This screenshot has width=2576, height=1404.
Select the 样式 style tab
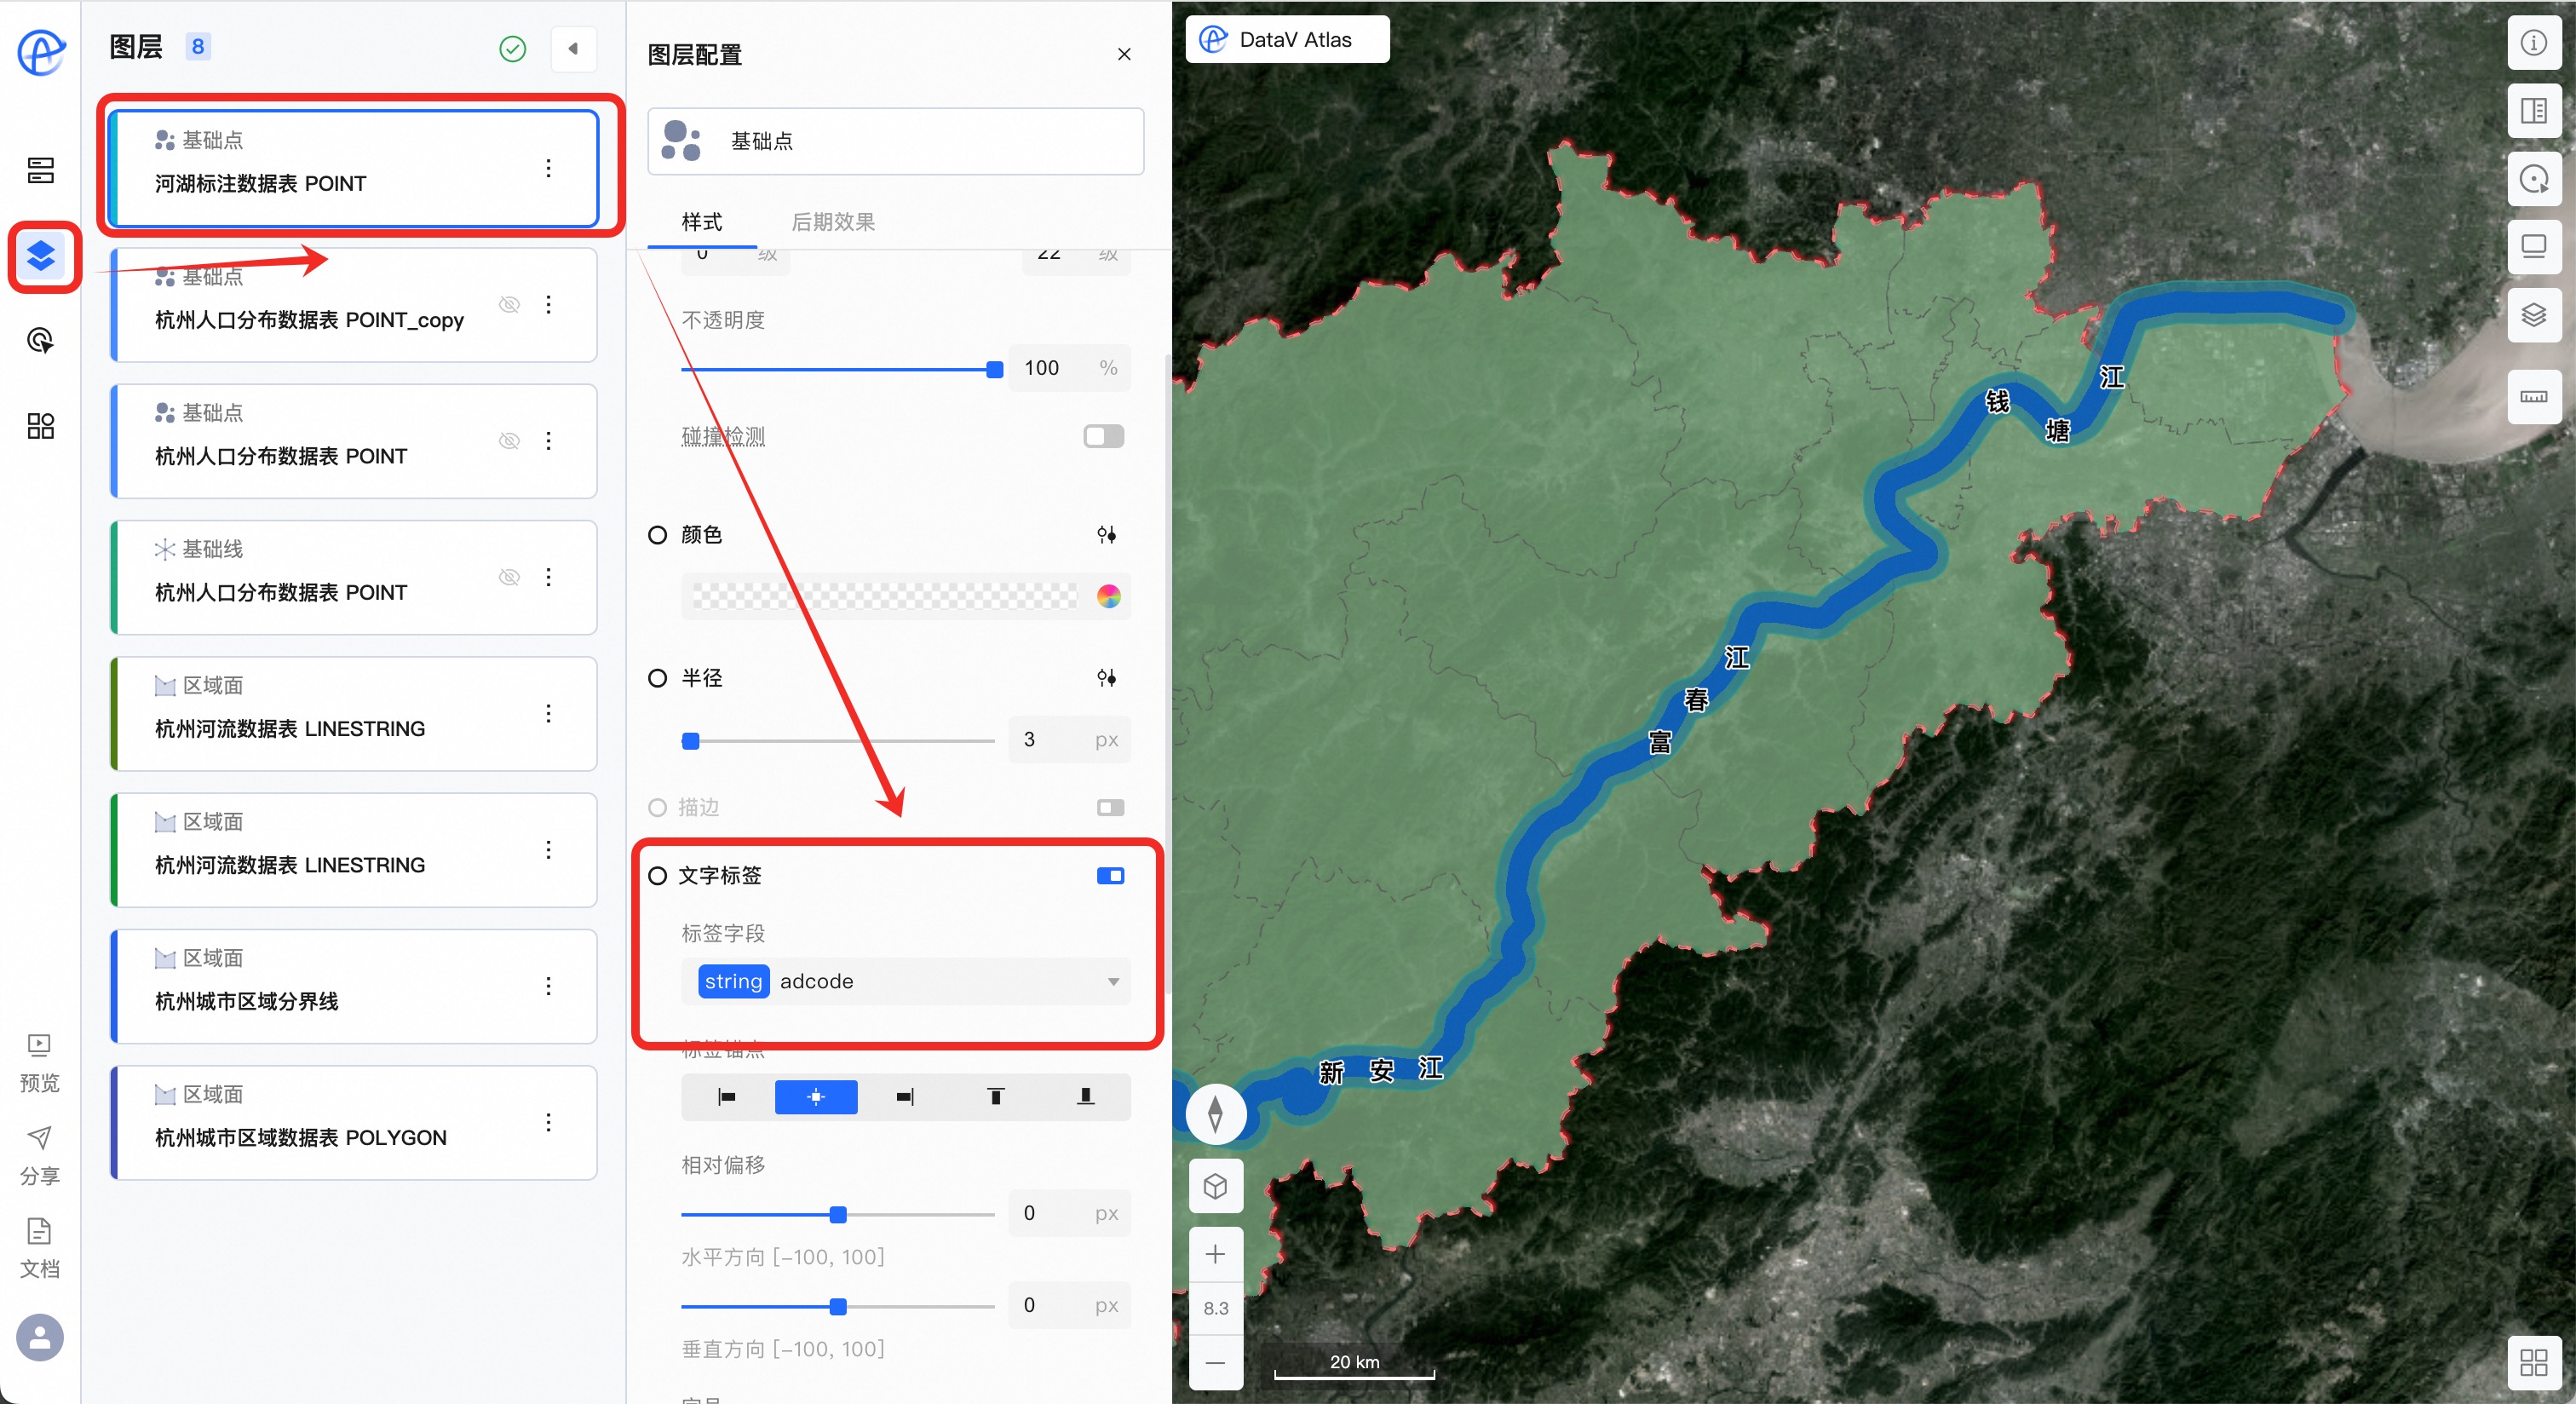[x=701, y=222]
